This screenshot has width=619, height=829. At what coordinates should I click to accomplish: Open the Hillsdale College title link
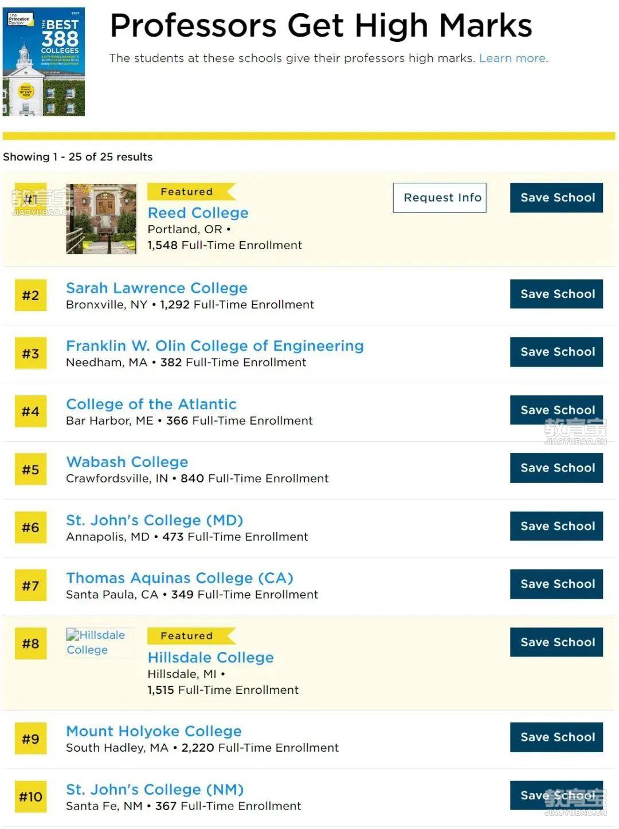[211, 658]
